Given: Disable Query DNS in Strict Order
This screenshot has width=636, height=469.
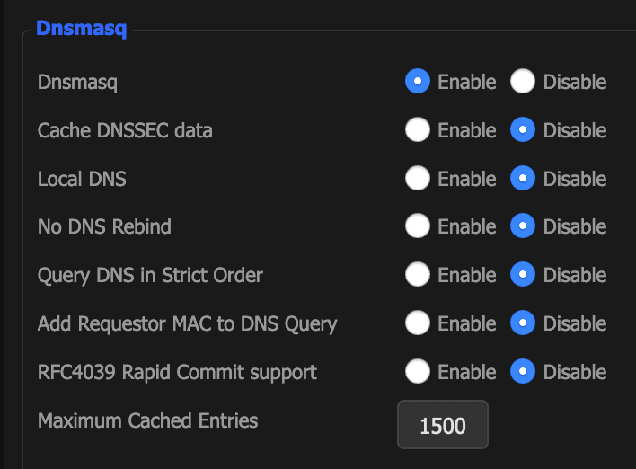Looking at the screenshot, I should tap(523, 274).
